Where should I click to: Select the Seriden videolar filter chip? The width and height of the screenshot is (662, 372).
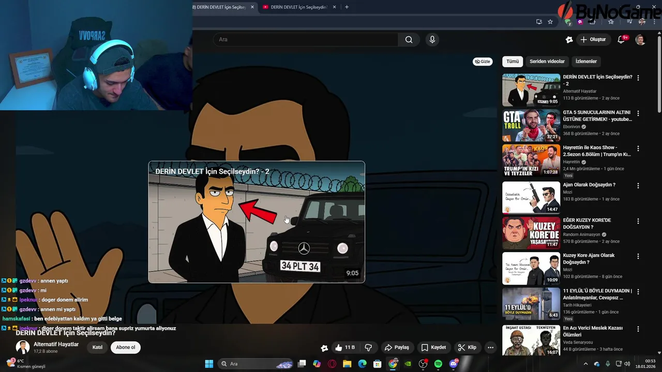point(547,61)
